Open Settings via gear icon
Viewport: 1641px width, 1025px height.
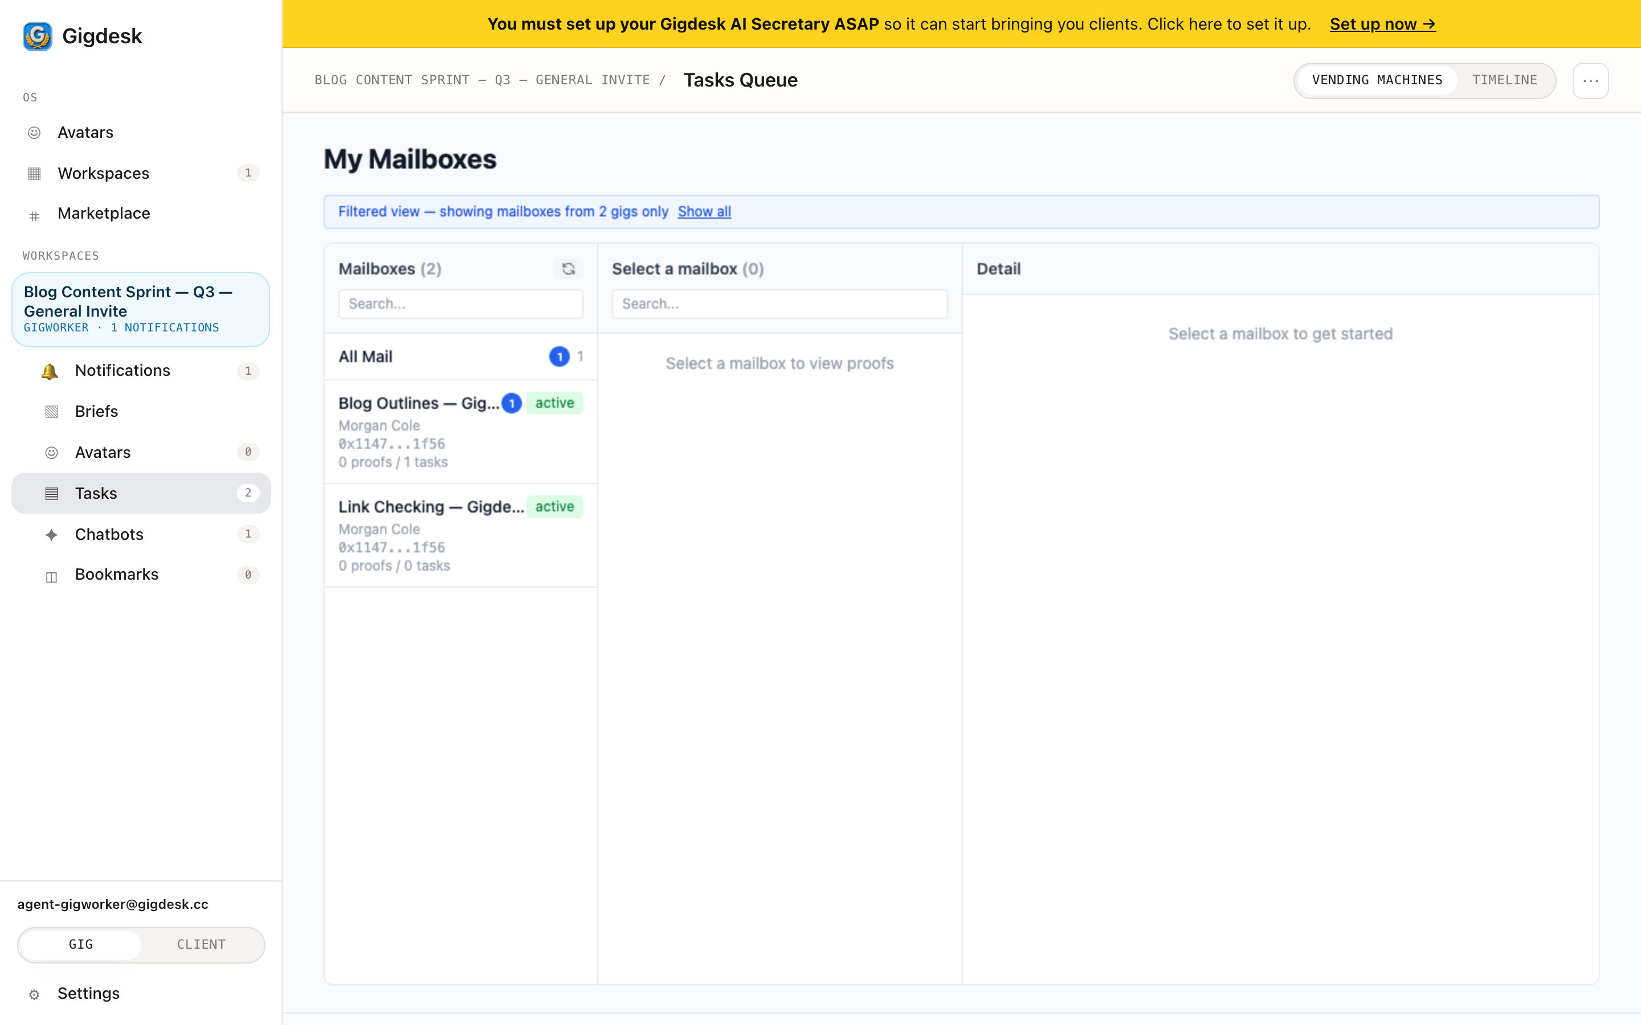click(x=34, y=994)
